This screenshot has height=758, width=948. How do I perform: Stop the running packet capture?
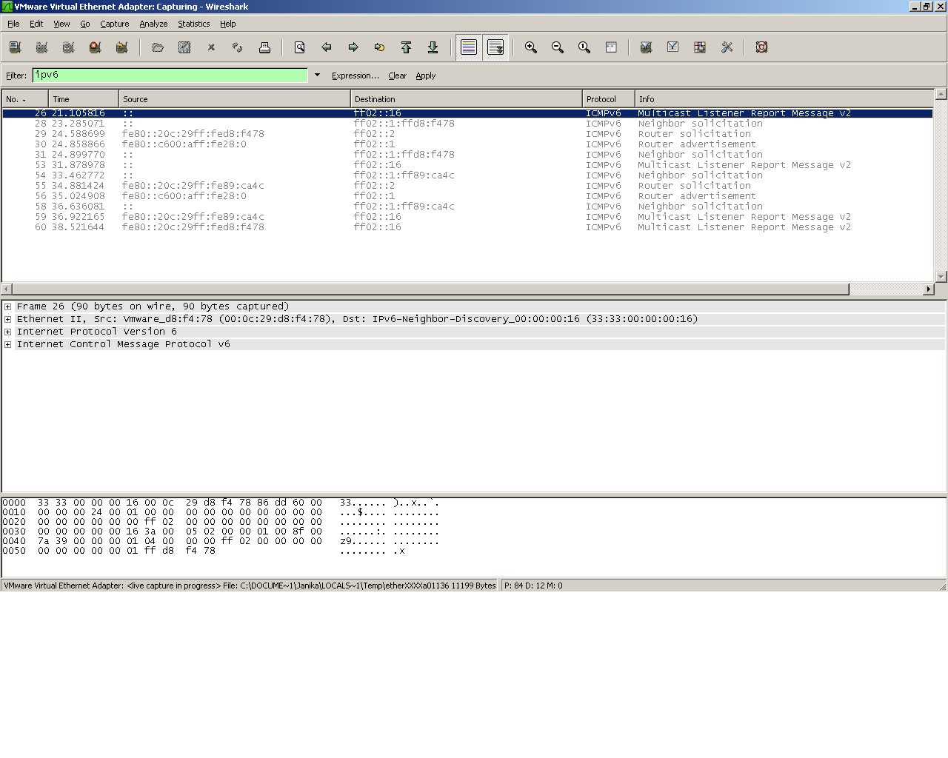coord(95,47)
